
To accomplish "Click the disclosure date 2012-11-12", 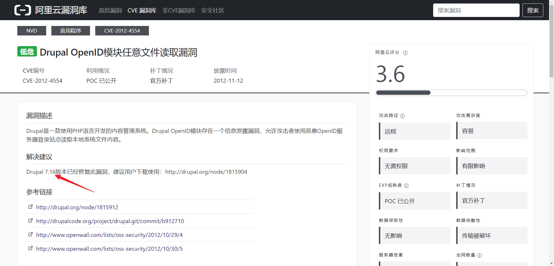I will [228, 81].
